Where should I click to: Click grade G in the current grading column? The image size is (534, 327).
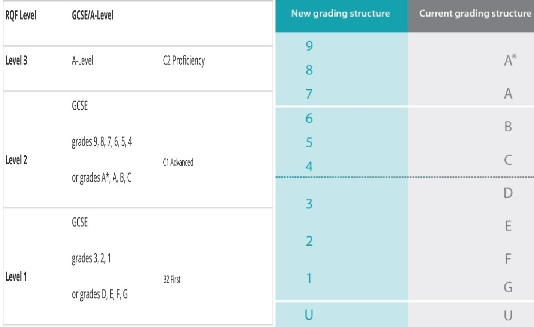508,288
